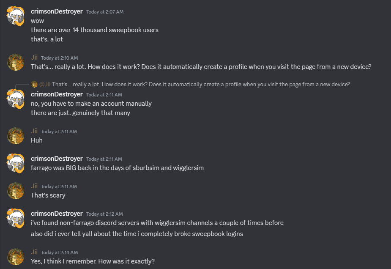Open crimsonDestroyer's avatar on the 2:12 AM message
Screen dimensions: 391x269
[x=16, y=218]
